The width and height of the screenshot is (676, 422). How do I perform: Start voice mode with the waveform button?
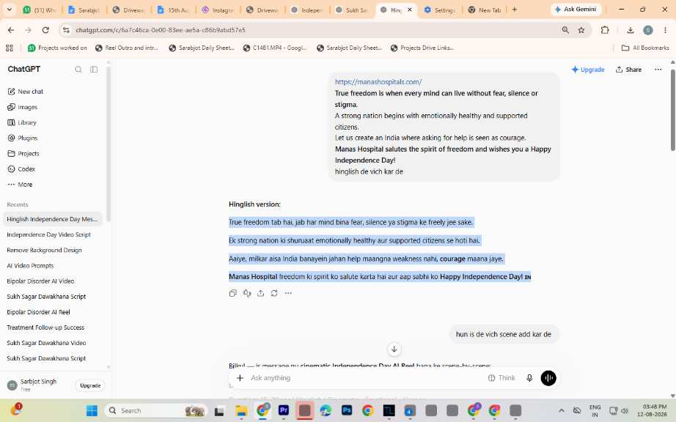548,378
